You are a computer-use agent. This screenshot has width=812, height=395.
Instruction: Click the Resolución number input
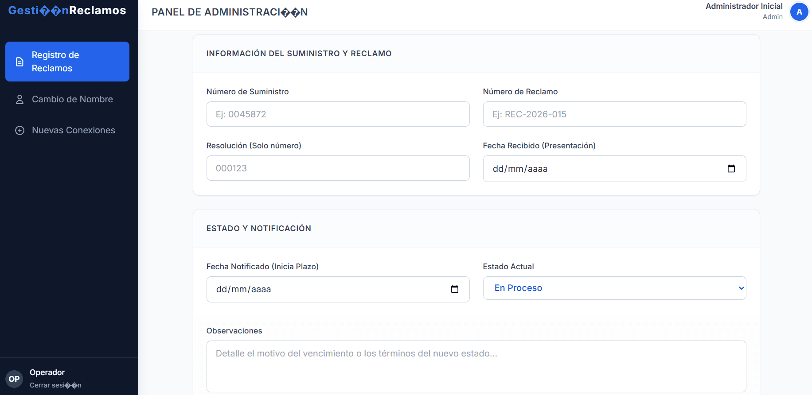pyautogui.click(x=338, y=168)
